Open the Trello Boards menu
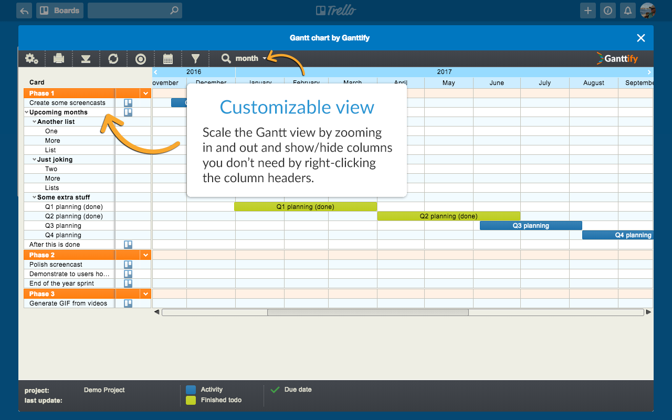 tap(60, 10)
